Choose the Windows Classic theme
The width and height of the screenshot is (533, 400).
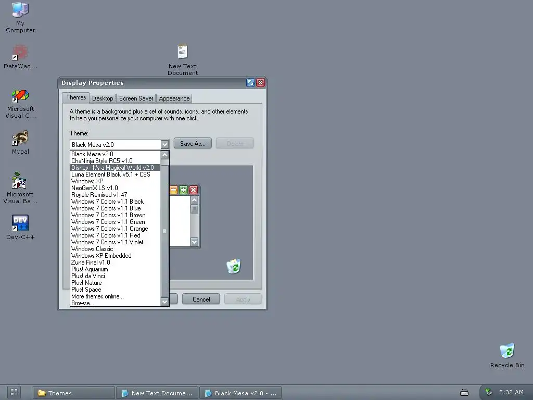(x=115, y=249)
